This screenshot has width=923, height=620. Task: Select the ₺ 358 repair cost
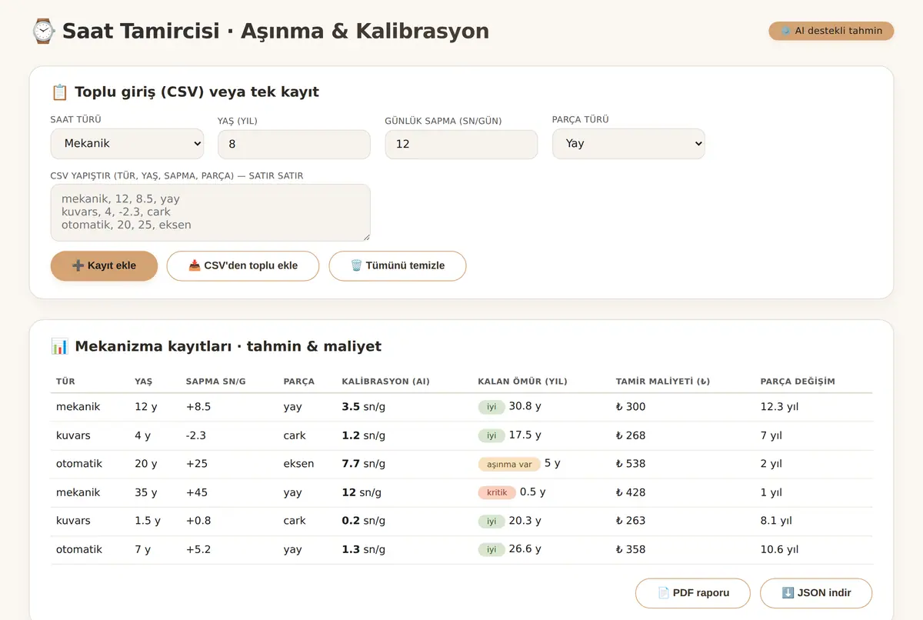click(x=631, y=549)
